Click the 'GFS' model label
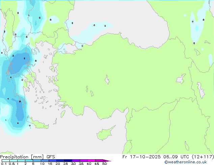This screenshot has height=165, width=214. 51,157
